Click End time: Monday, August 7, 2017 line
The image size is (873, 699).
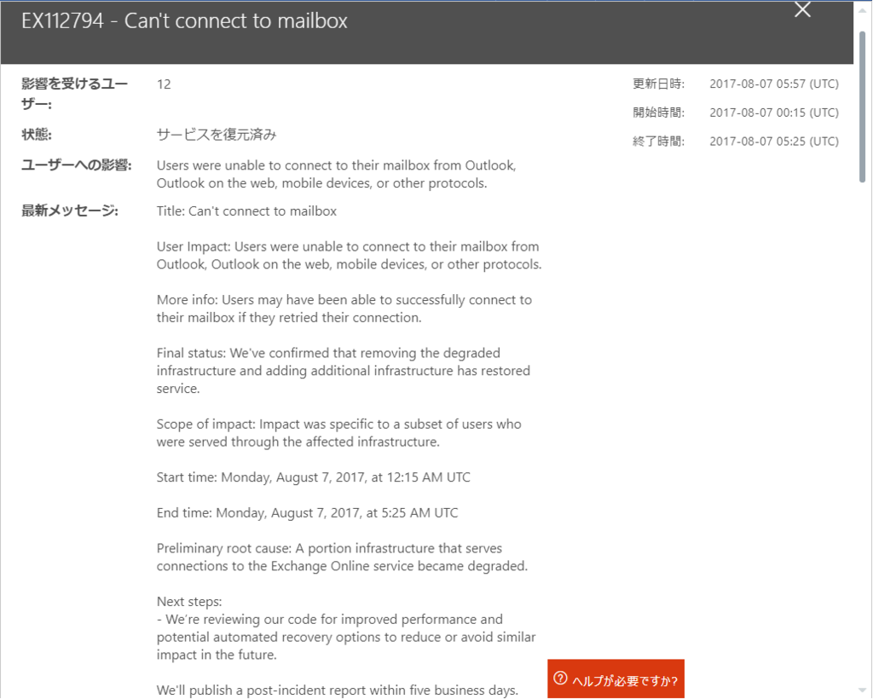pyautogui.click(x=307, y=513)
